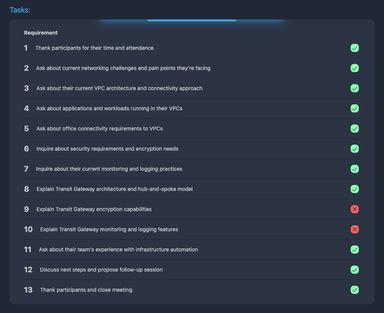Select the row numbered 10

(x=109, y=229)
